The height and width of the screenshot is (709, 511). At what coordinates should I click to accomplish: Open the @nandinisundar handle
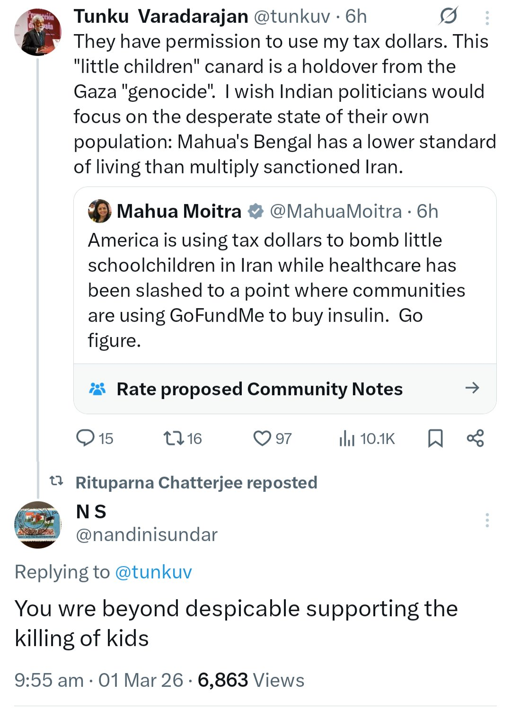coord(147,534)
